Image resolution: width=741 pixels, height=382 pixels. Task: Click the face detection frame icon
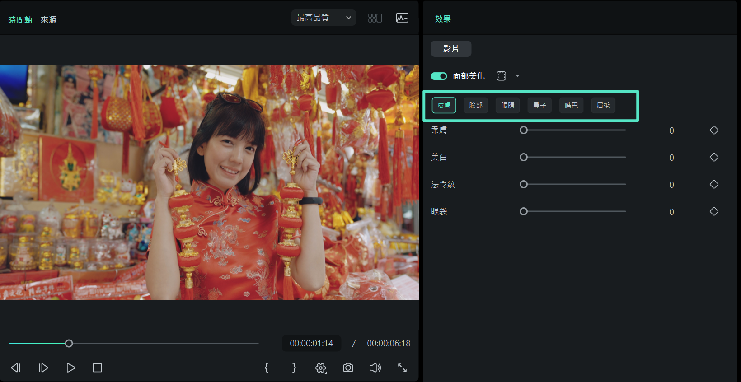[501, 76]
